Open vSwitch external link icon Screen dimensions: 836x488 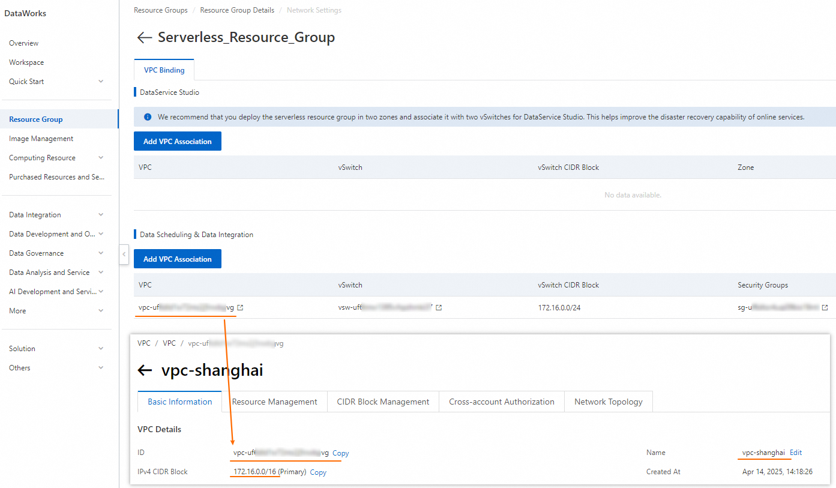pos(439,307)
